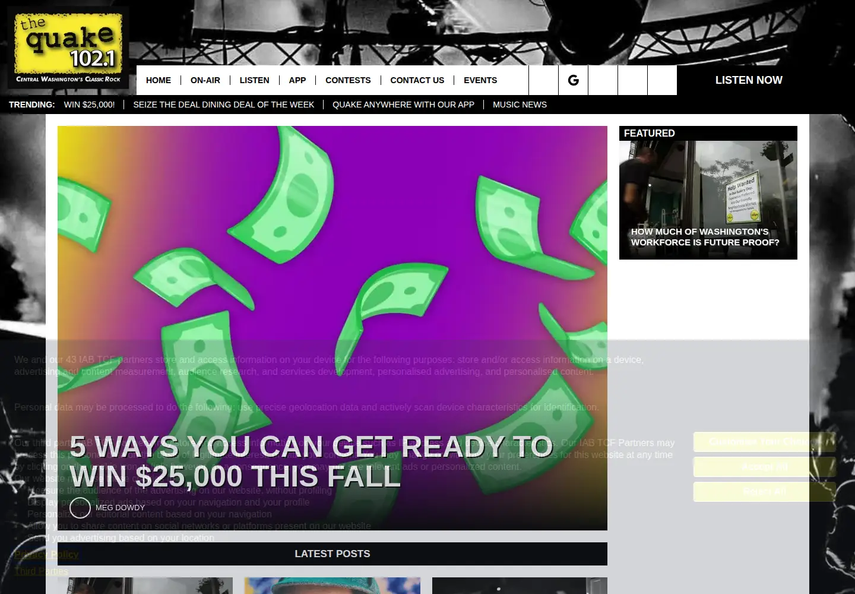Image resolution: width=855 pixels, height=594 pixels.
Task: Open the Third Parties link
Action: (x=41, y=571)
